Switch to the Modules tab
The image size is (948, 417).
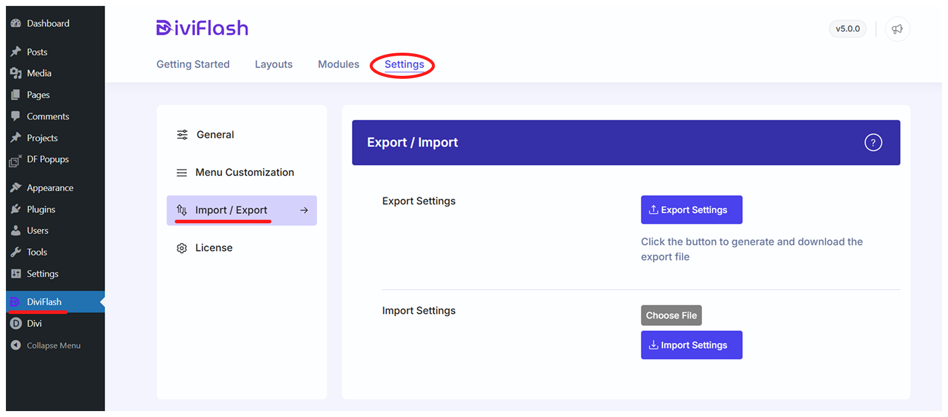coord(338,64)
